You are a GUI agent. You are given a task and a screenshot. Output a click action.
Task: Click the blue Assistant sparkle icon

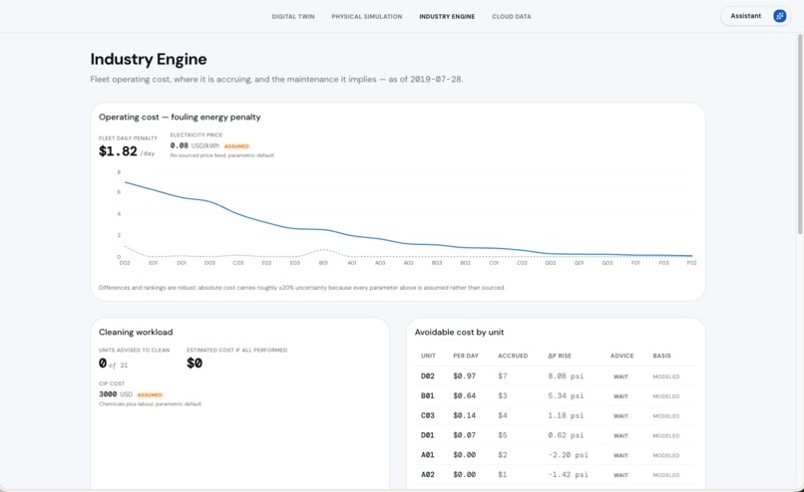coord(779,16)
